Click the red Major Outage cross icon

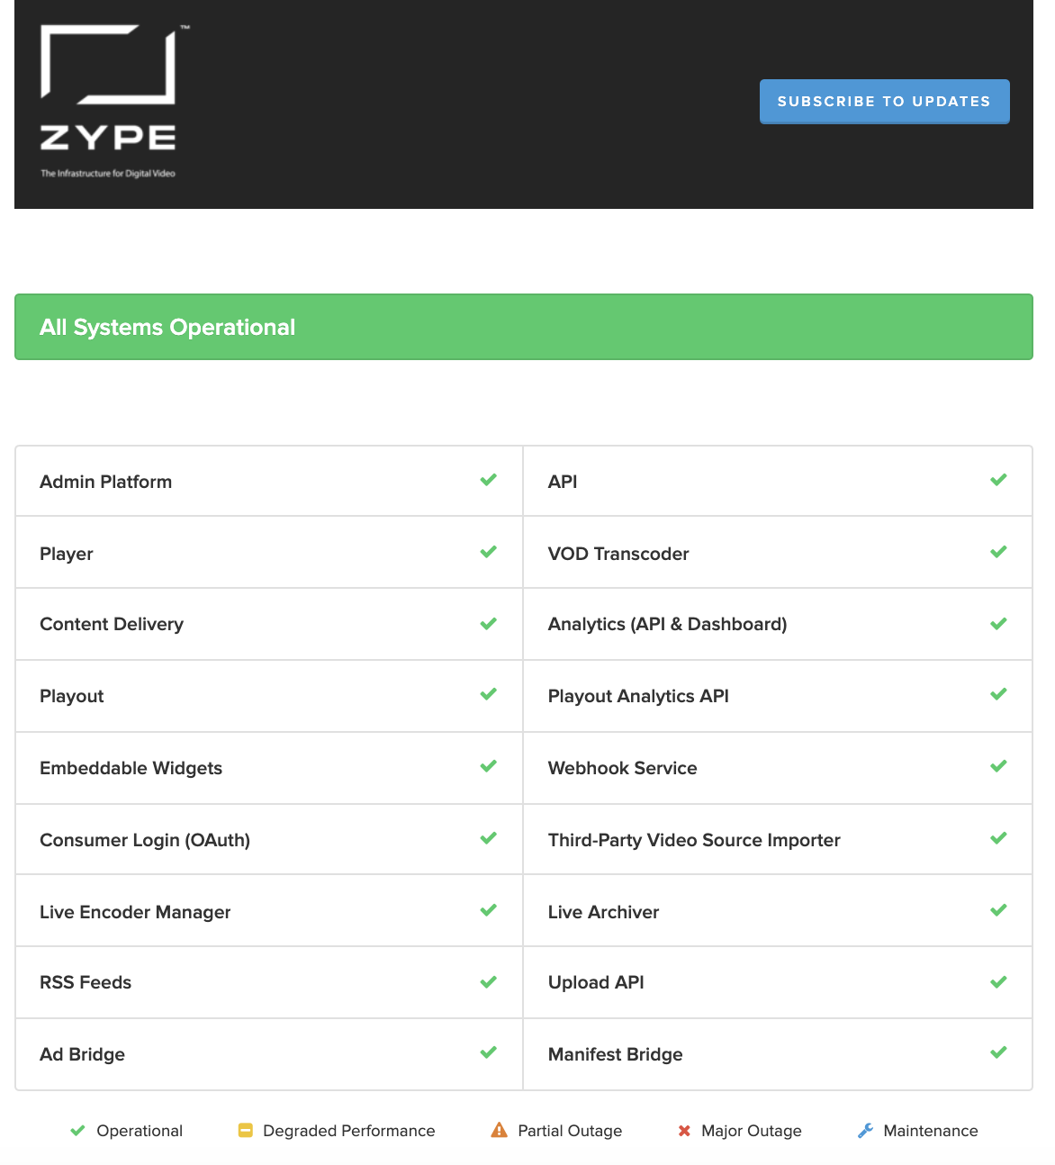coord(684,1131)
